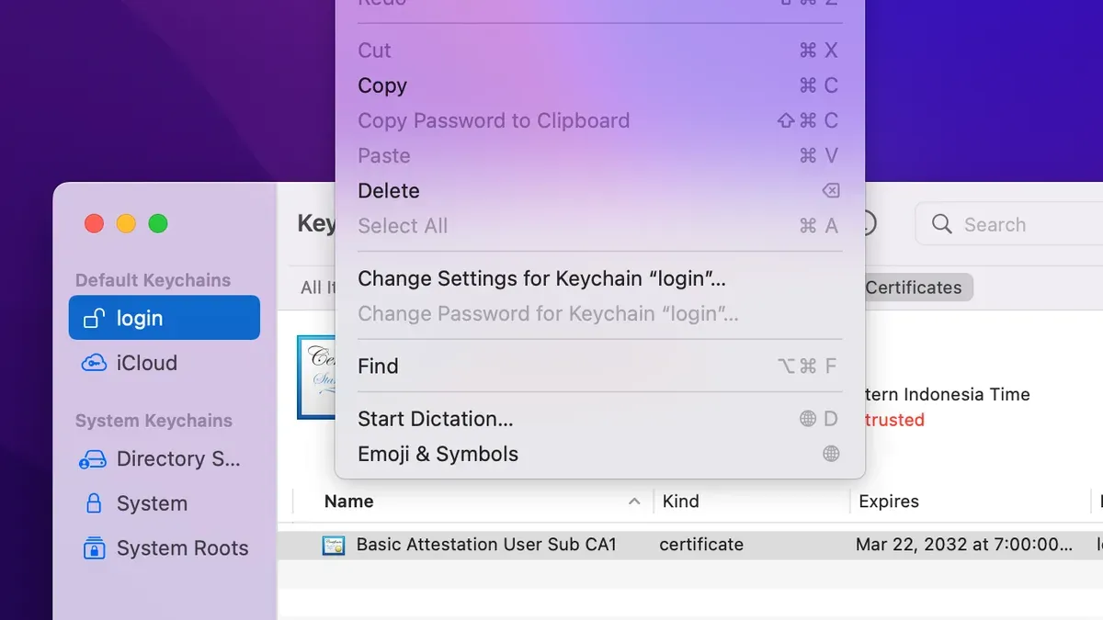Click certificate icon beside Basic Attestation row
Image resolution: width=1103 pixels, height=620 pixels.
(x=334, y=545)
